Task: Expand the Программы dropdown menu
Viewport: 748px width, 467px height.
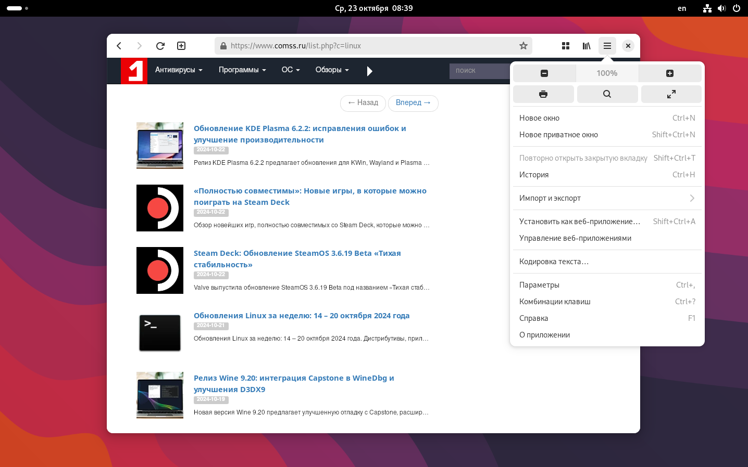Action: (242, 70)
